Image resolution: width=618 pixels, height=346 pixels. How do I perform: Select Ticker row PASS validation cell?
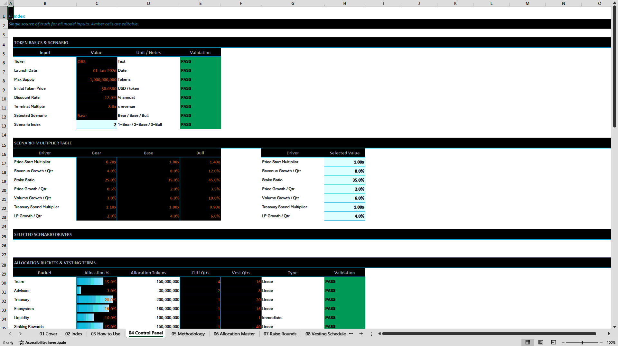201,61
